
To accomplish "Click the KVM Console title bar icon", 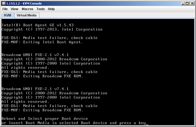I will coord(4,3).
